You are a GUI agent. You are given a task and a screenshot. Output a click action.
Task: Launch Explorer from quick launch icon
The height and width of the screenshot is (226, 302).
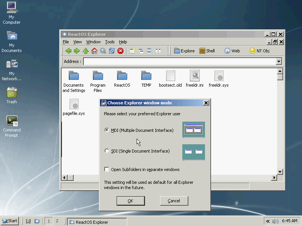(x=37, y=221)
